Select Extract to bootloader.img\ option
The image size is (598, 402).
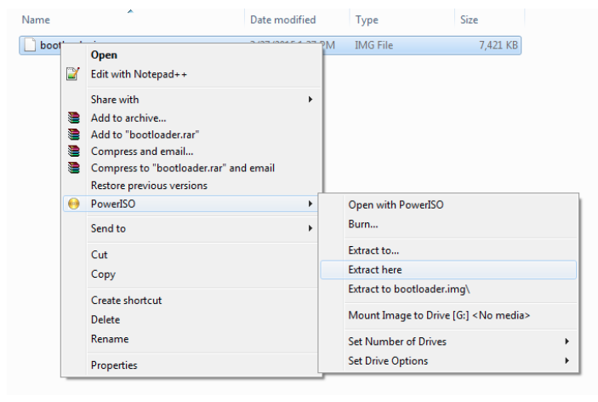(409, 290)
